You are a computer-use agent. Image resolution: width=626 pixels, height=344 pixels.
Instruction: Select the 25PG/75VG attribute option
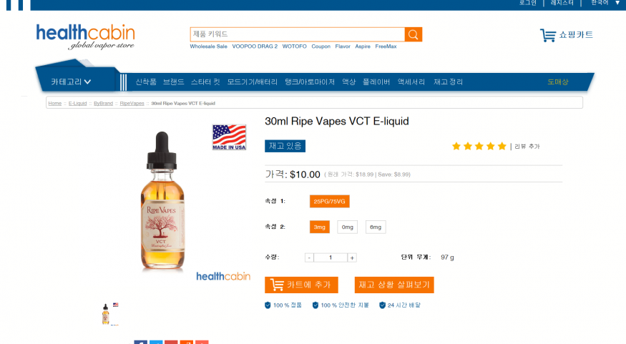(329, 201)
